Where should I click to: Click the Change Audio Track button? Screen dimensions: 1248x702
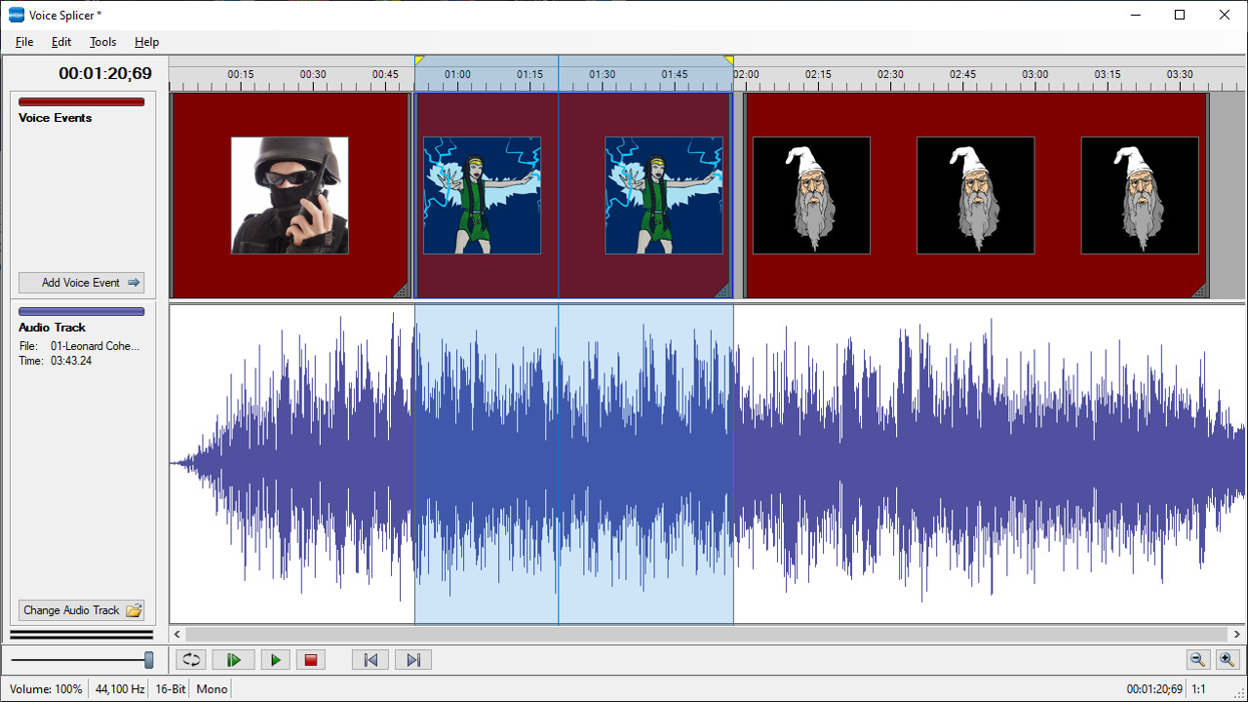tap(81, 609)
